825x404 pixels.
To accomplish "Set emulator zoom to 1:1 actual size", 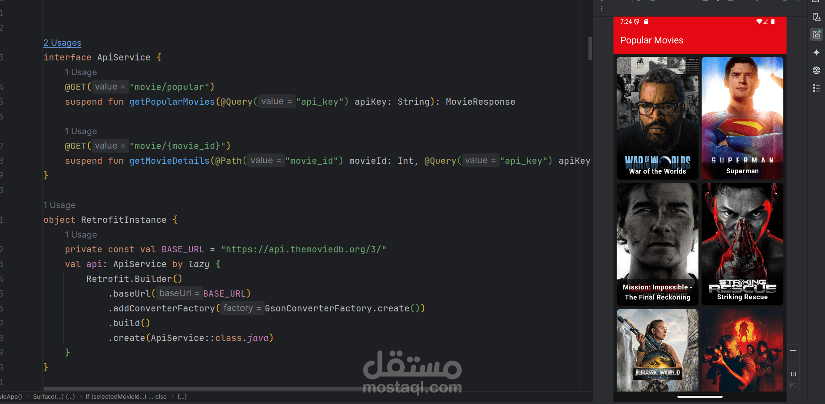I will coord(793,374).
